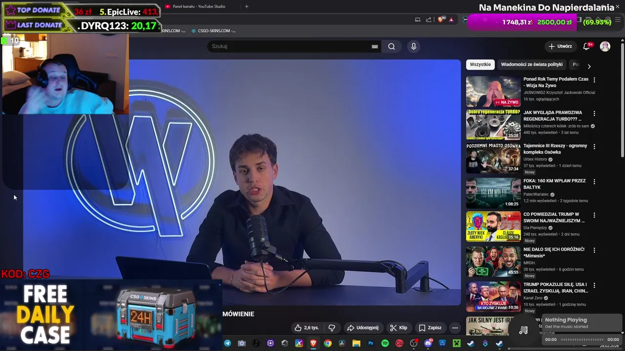
Task: Open the 25:28 turbo regeneration thumbnail
Action: coord(493,125)
